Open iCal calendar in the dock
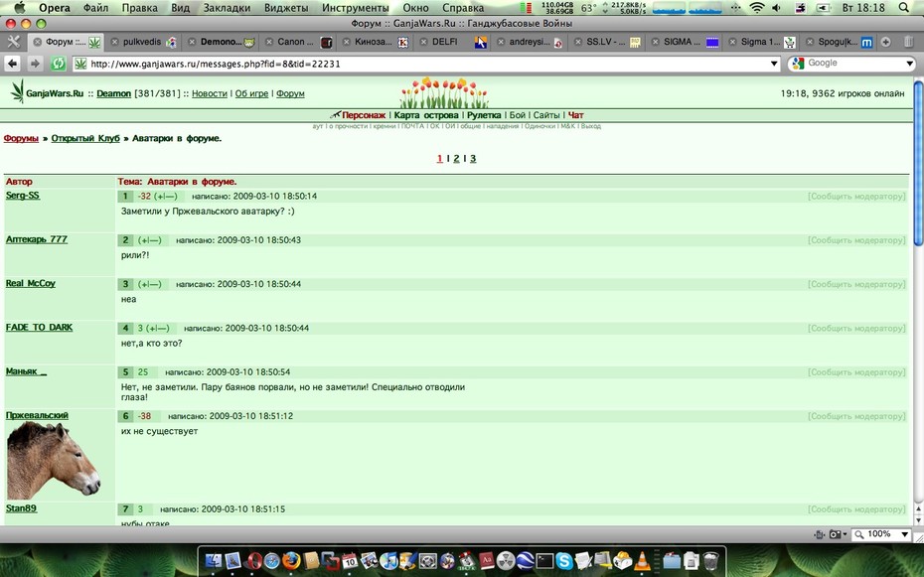The image size is (924, 577). [x=350, y=560]
